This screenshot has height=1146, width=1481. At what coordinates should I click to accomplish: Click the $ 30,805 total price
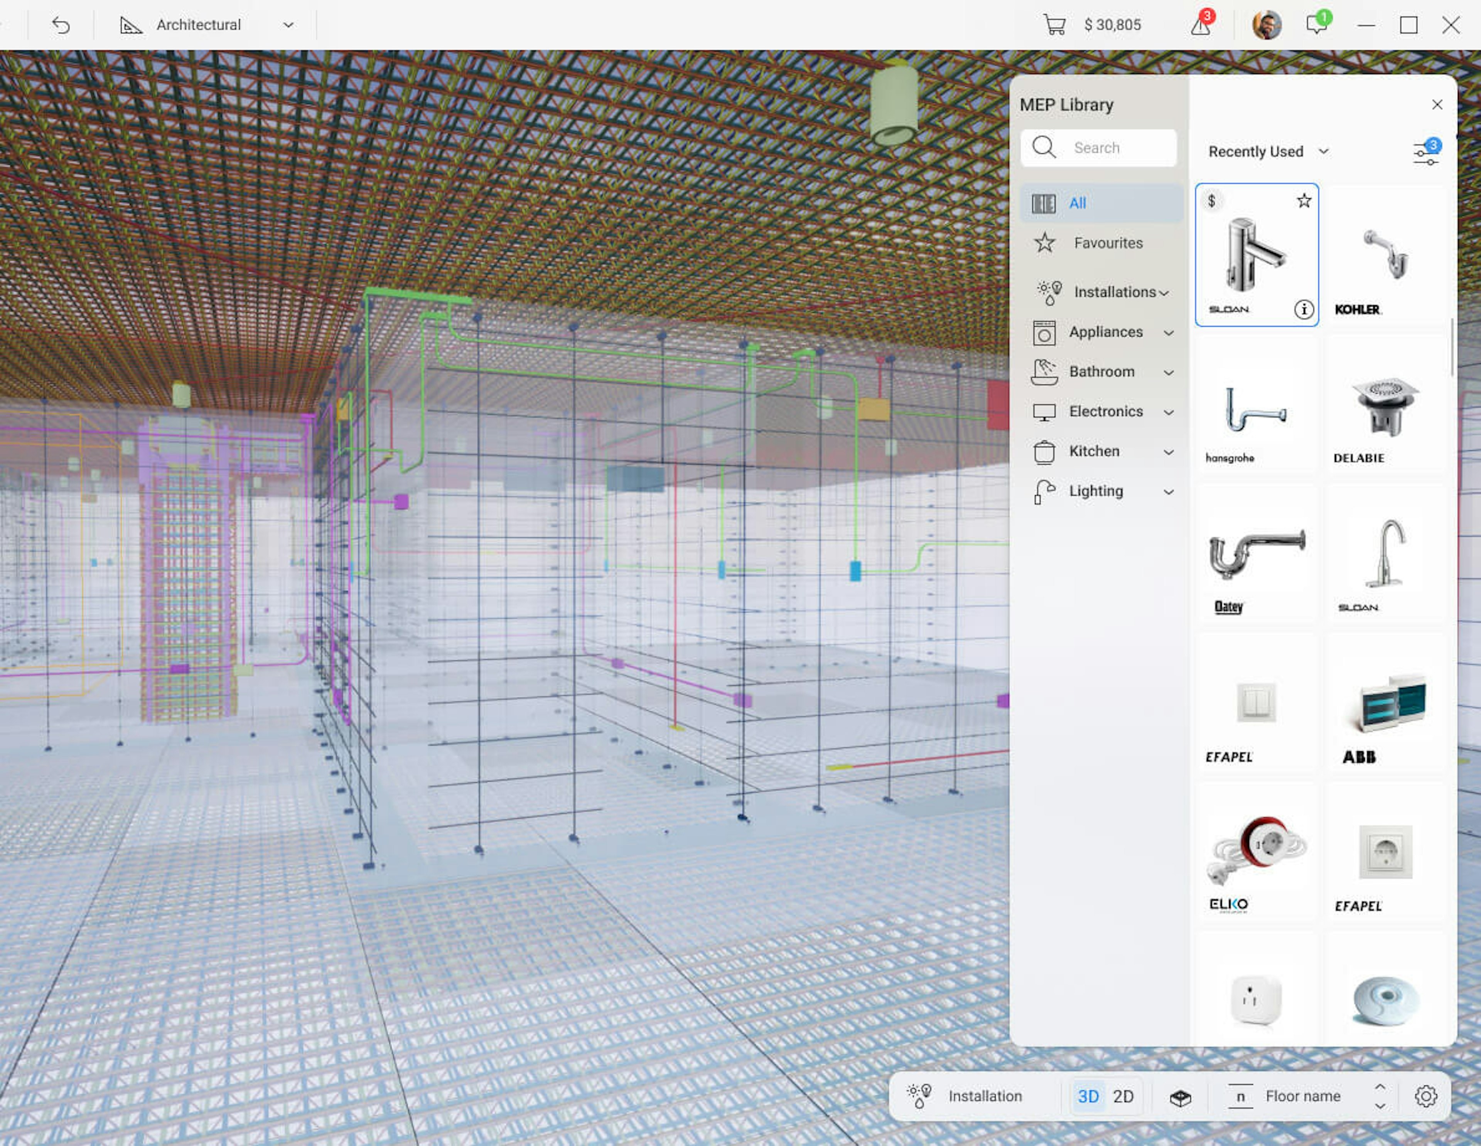(x=1112, y=25)
